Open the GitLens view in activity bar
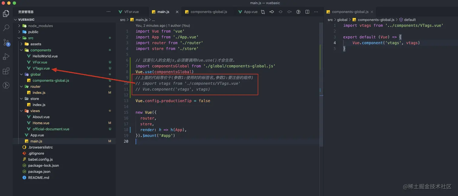458x196 pixels. tap(6, 85)
